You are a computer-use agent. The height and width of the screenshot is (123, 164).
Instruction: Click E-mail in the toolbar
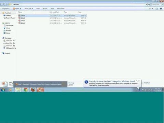[x=45, y=9]
